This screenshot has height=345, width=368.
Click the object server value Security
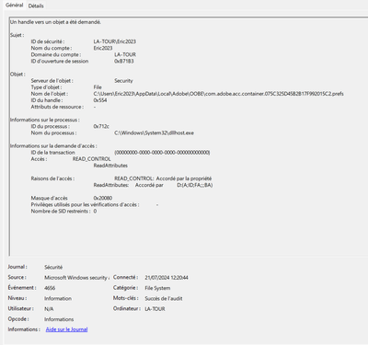pos(123,81)
